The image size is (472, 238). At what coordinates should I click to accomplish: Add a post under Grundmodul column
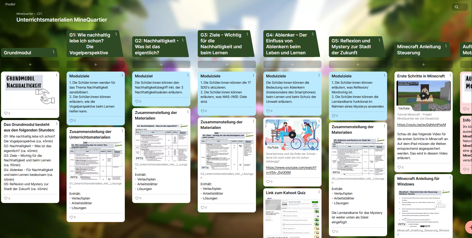30,64
